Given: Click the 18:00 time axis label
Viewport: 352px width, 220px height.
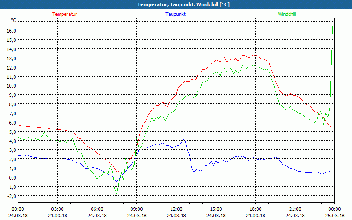Looking at the screenshot, I should tap(256, 209).
